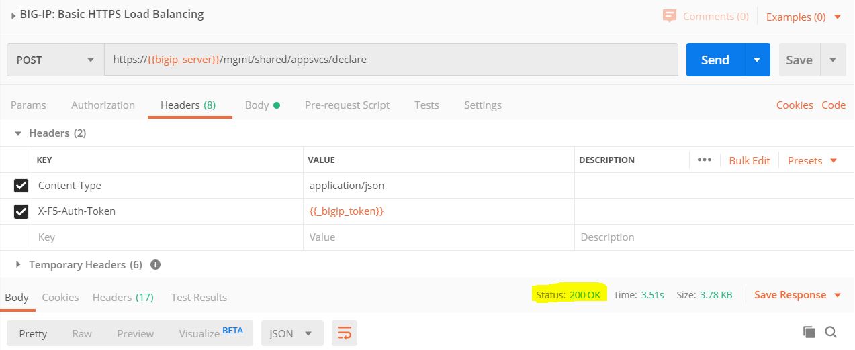The width and height of the screenshot is (855, 350).
Task: Search the response with magnifier icon
Action: click(x=831, y=332)
